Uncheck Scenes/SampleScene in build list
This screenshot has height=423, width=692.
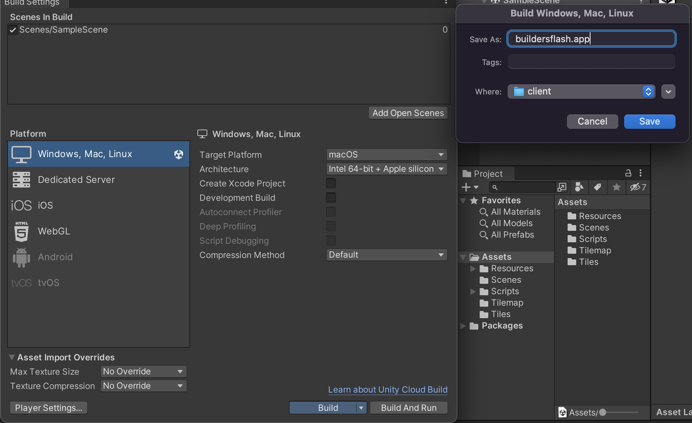click(x=13, y=30)
